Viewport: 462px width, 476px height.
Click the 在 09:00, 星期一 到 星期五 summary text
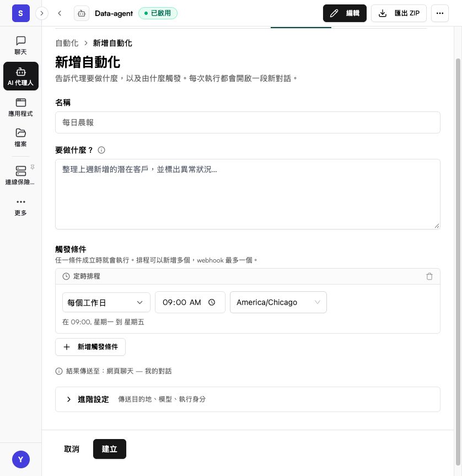pos(103,322)
